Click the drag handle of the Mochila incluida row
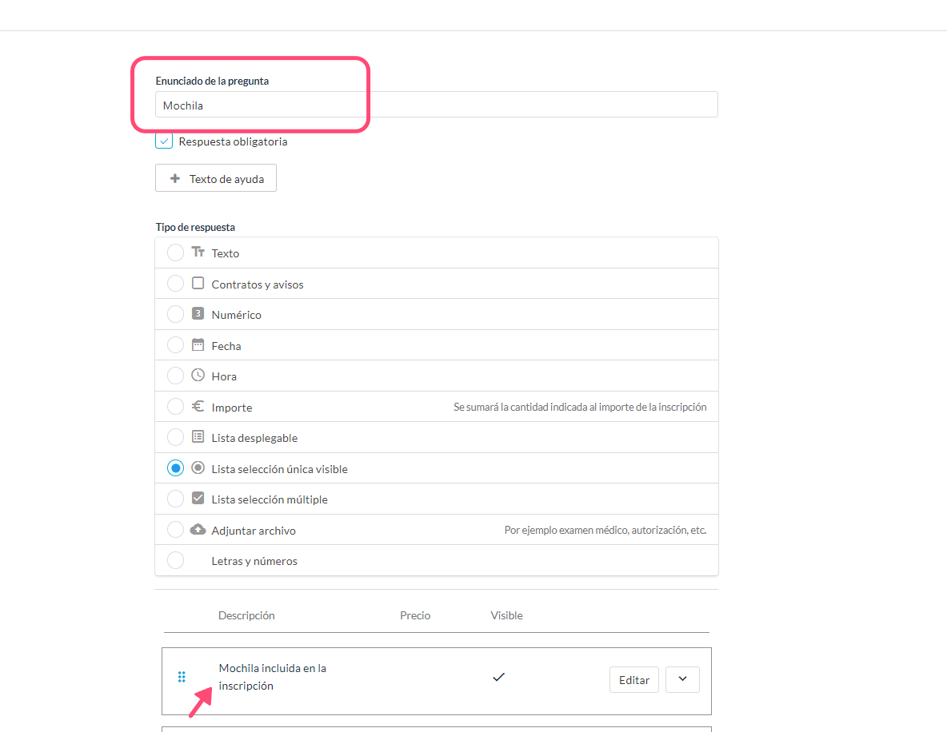Image resolution: width=947 pixels, height=732 pixels. pyautogui.click(x=182, y=678)
